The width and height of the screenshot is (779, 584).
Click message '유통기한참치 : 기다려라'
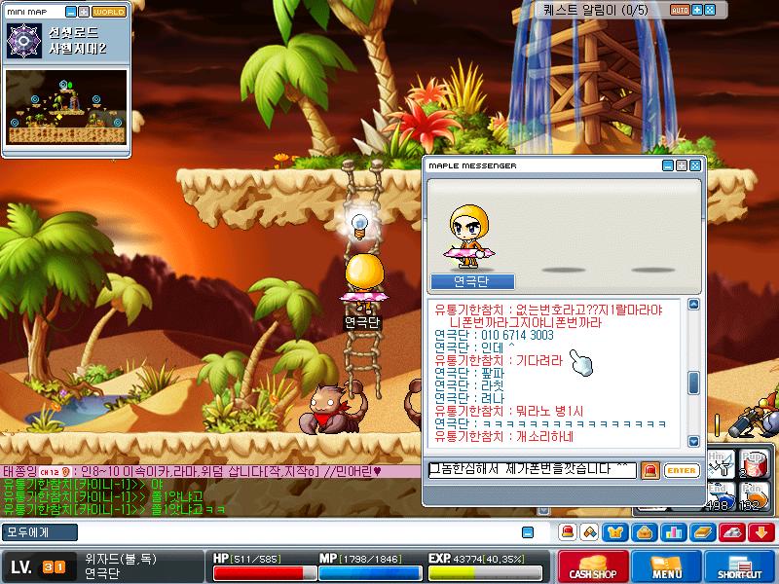[499, 360]
